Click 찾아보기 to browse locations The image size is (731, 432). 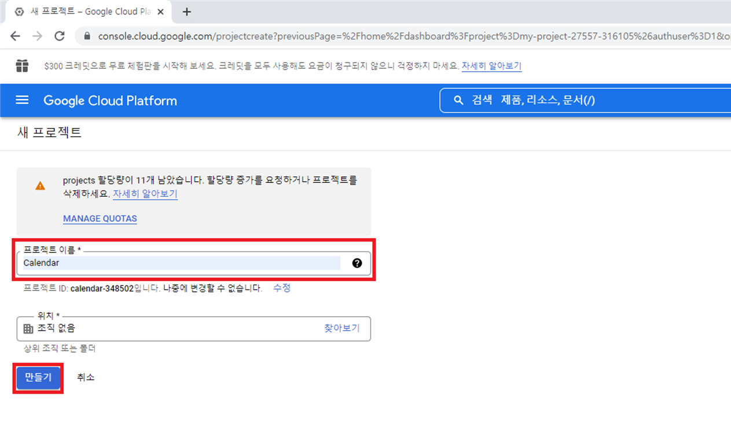tap(341, 328)
